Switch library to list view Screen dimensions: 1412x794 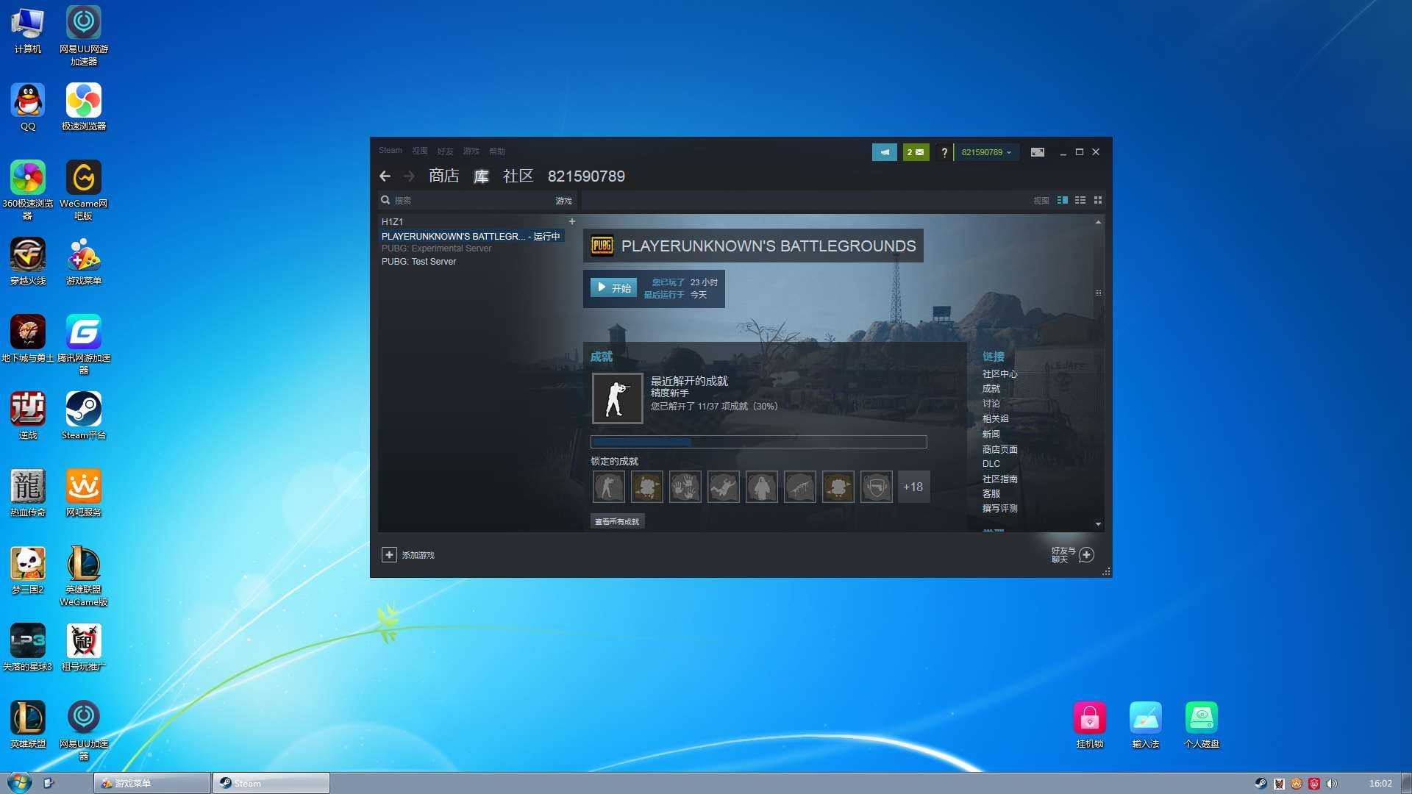pos(1080,200)
